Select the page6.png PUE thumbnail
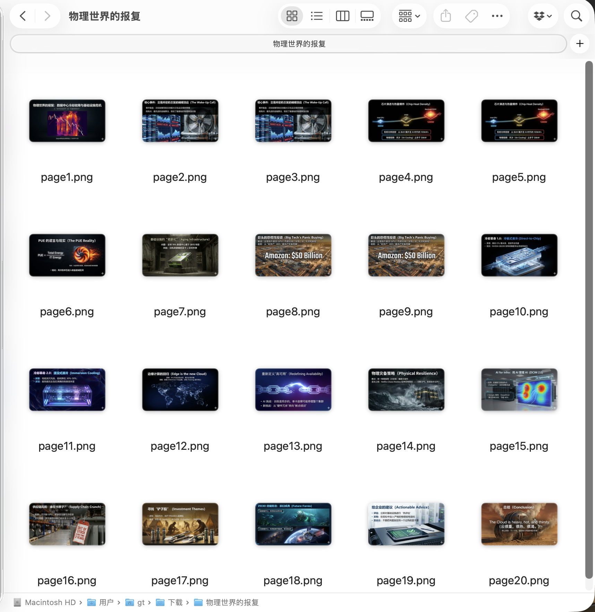 click(x=67, y=255)
